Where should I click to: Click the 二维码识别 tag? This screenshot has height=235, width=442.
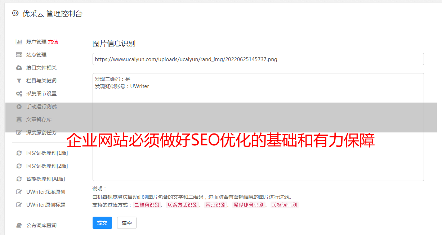(x=147, y=205)
